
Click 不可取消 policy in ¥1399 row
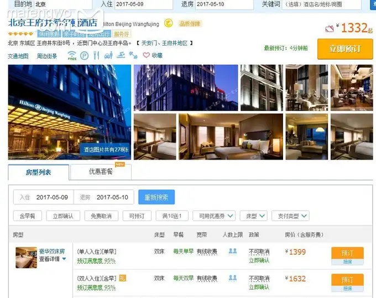pos(259,251)
